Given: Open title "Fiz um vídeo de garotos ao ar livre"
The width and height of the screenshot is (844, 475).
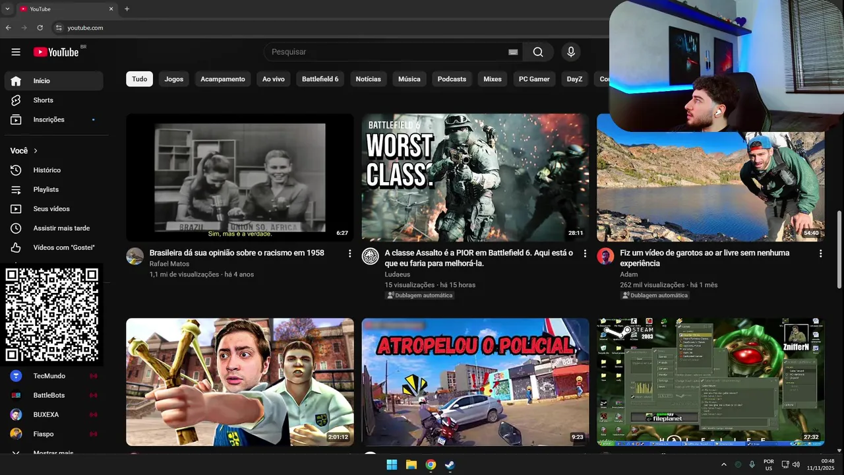Looking at the screenshot, I should pyautogui.click(x=705, y=258).
